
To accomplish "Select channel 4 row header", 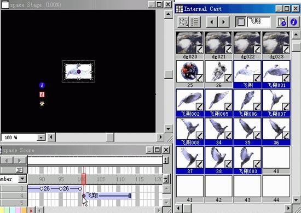I will [x=14, y=196].
